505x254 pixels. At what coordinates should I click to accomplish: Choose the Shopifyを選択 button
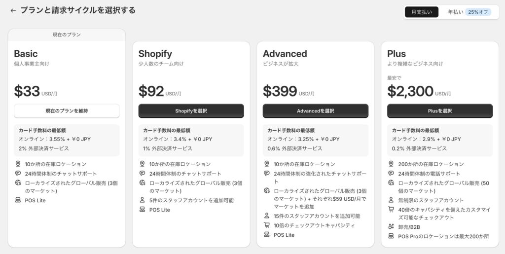[191, 111]
